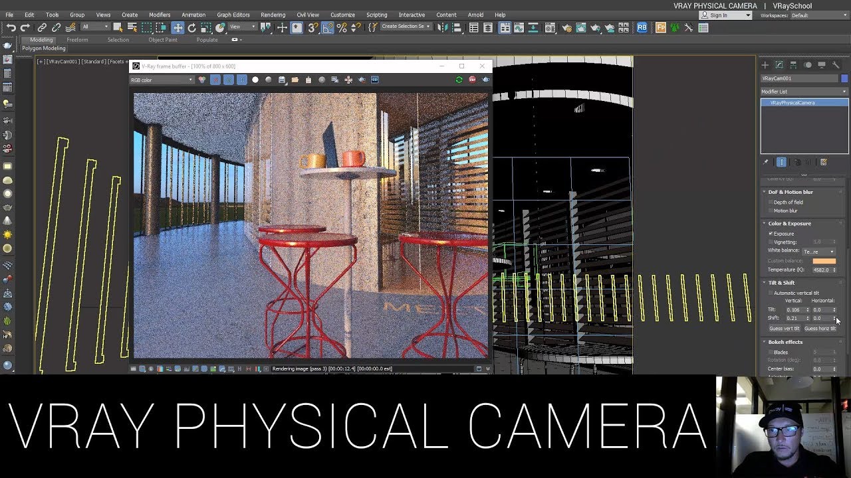The image size is (851, 478).
Task: Click the Create Selection Set field
Action: pos(406,27)
